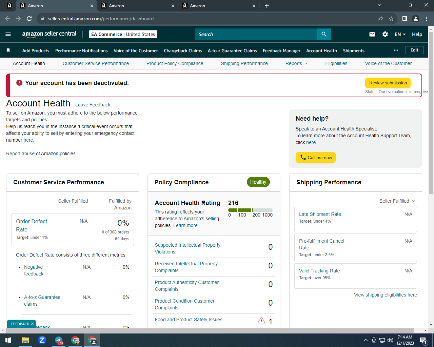The height and width of the screenshot is (347, 434).
Task: Switch to the third Amazon browser tab
Action: (219, 6)
